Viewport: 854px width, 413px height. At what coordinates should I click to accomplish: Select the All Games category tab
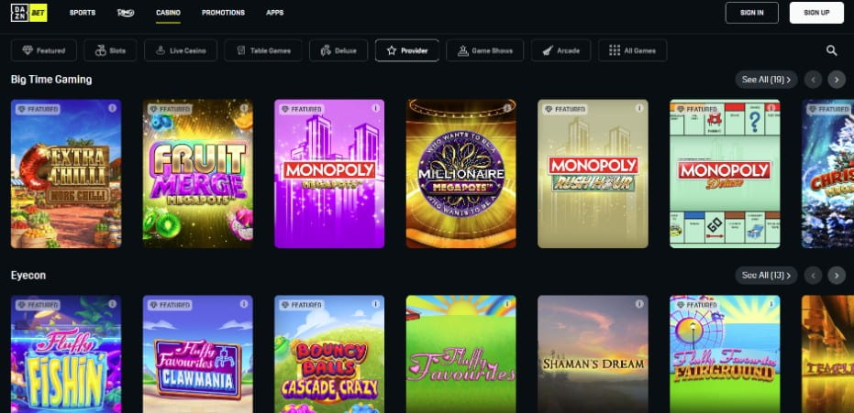pyautogui.click(x=632, y=50)
